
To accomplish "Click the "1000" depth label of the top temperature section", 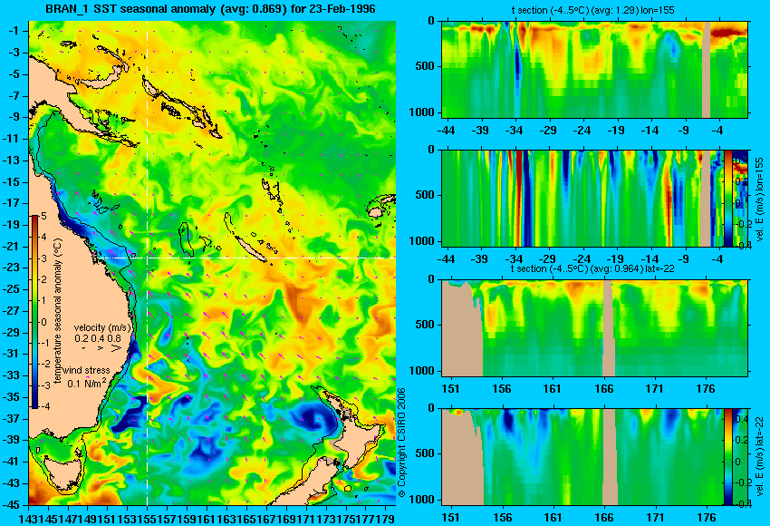I will [x=422, y=112].
